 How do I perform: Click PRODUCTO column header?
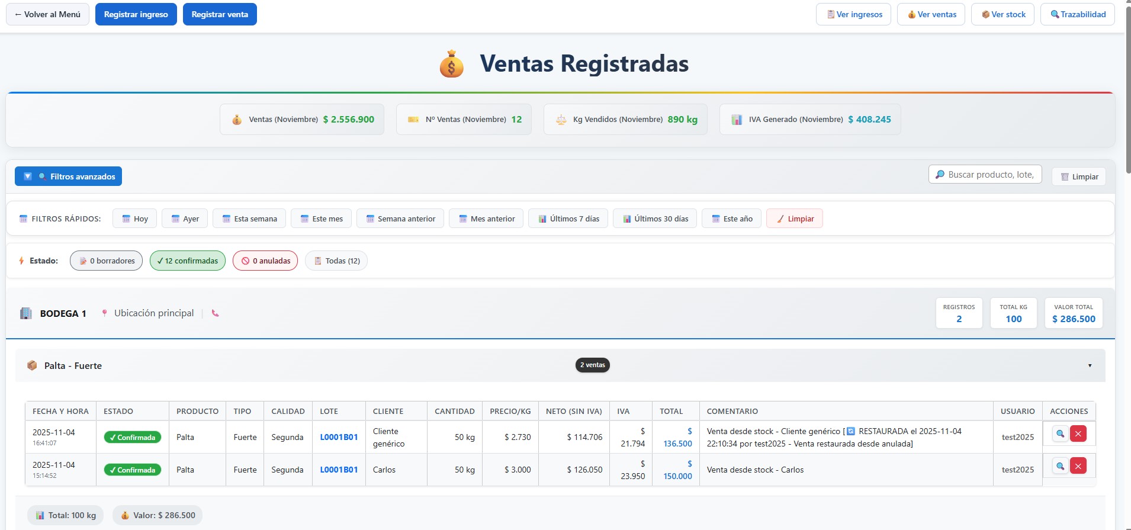[197, 411]
